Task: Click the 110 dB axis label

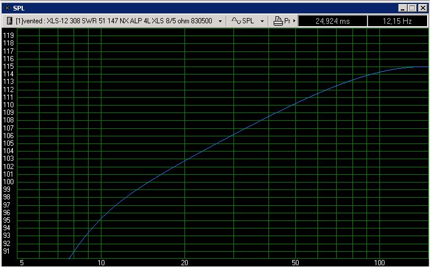Action: coord(8,105)
